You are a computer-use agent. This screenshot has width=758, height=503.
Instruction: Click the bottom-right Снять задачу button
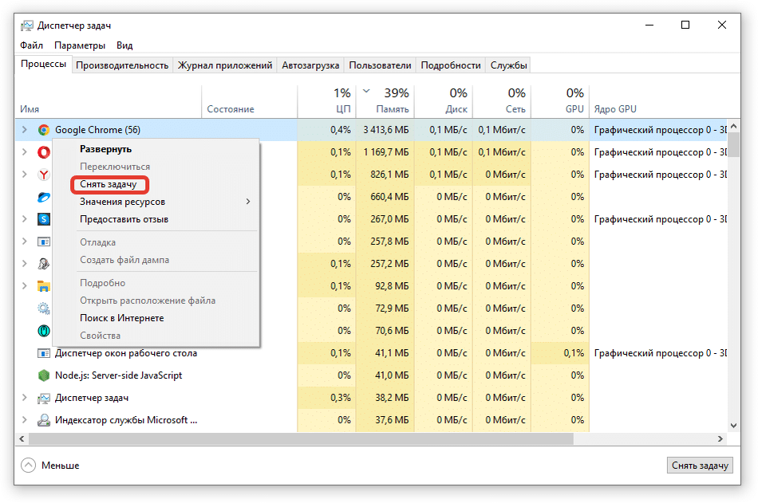[700, 466]
